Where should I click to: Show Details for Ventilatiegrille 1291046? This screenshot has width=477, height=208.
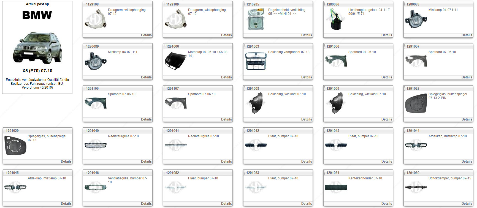146,204
